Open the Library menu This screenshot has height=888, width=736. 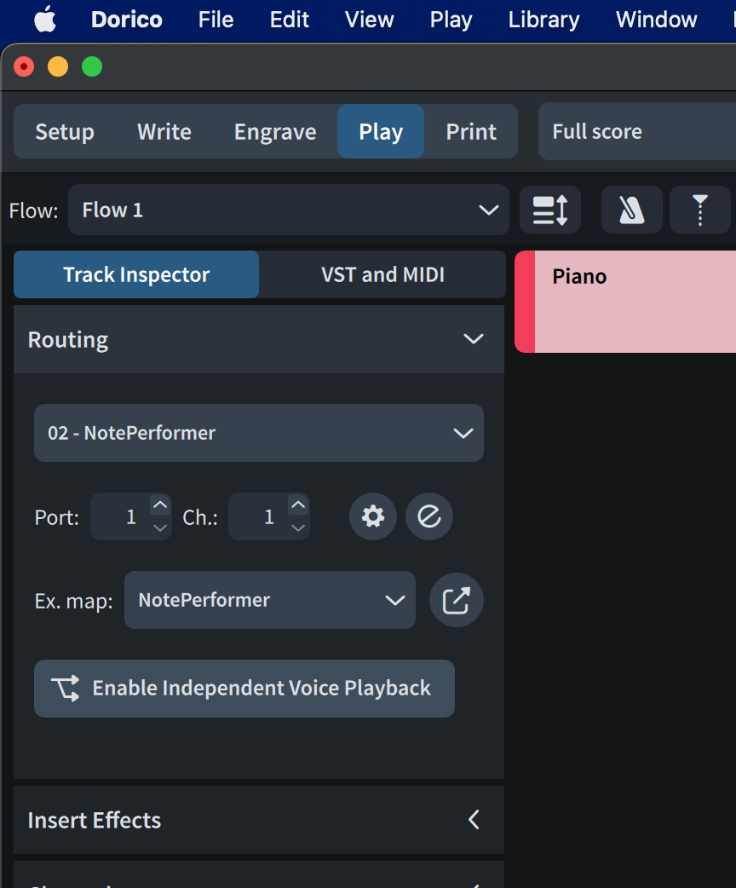[x=543, y=20]
